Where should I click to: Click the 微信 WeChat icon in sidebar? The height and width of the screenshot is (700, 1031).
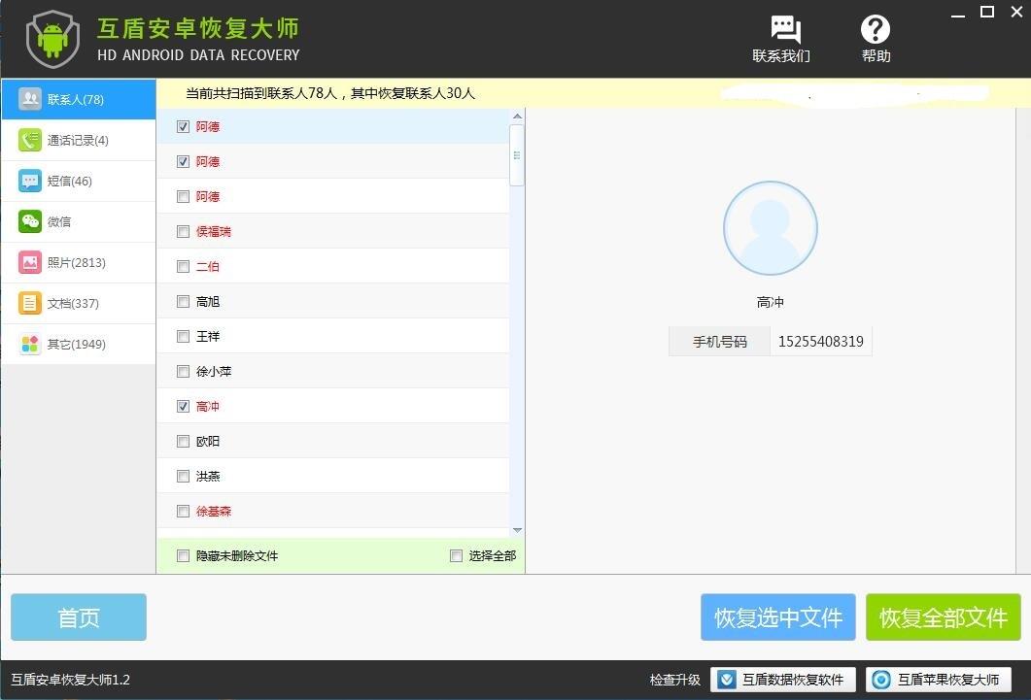30,221
